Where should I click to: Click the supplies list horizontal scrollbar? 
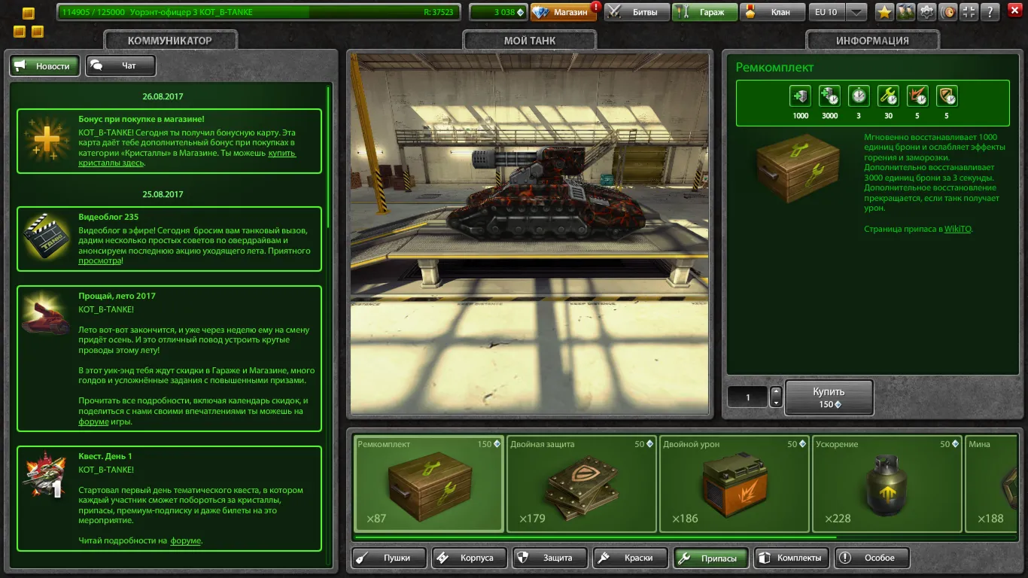click(x=595, y=537)
